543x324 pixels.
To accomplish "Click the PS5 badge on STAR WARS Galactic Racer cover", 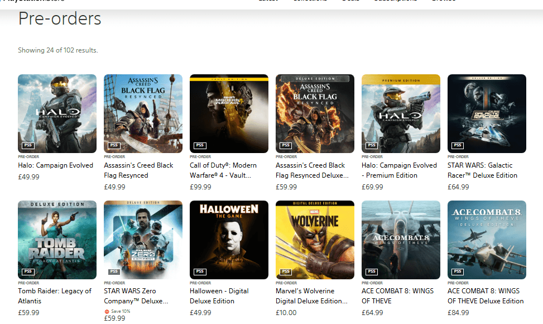I will point(458,146).
